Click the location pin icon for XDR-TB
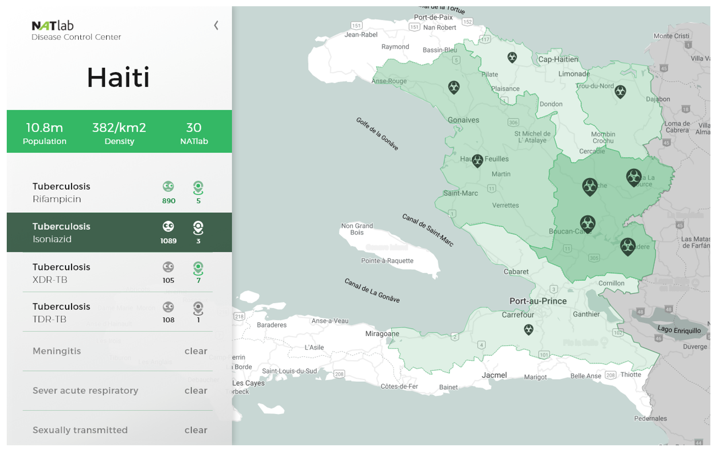Viewport: 719px width, 452px height. 198,268
